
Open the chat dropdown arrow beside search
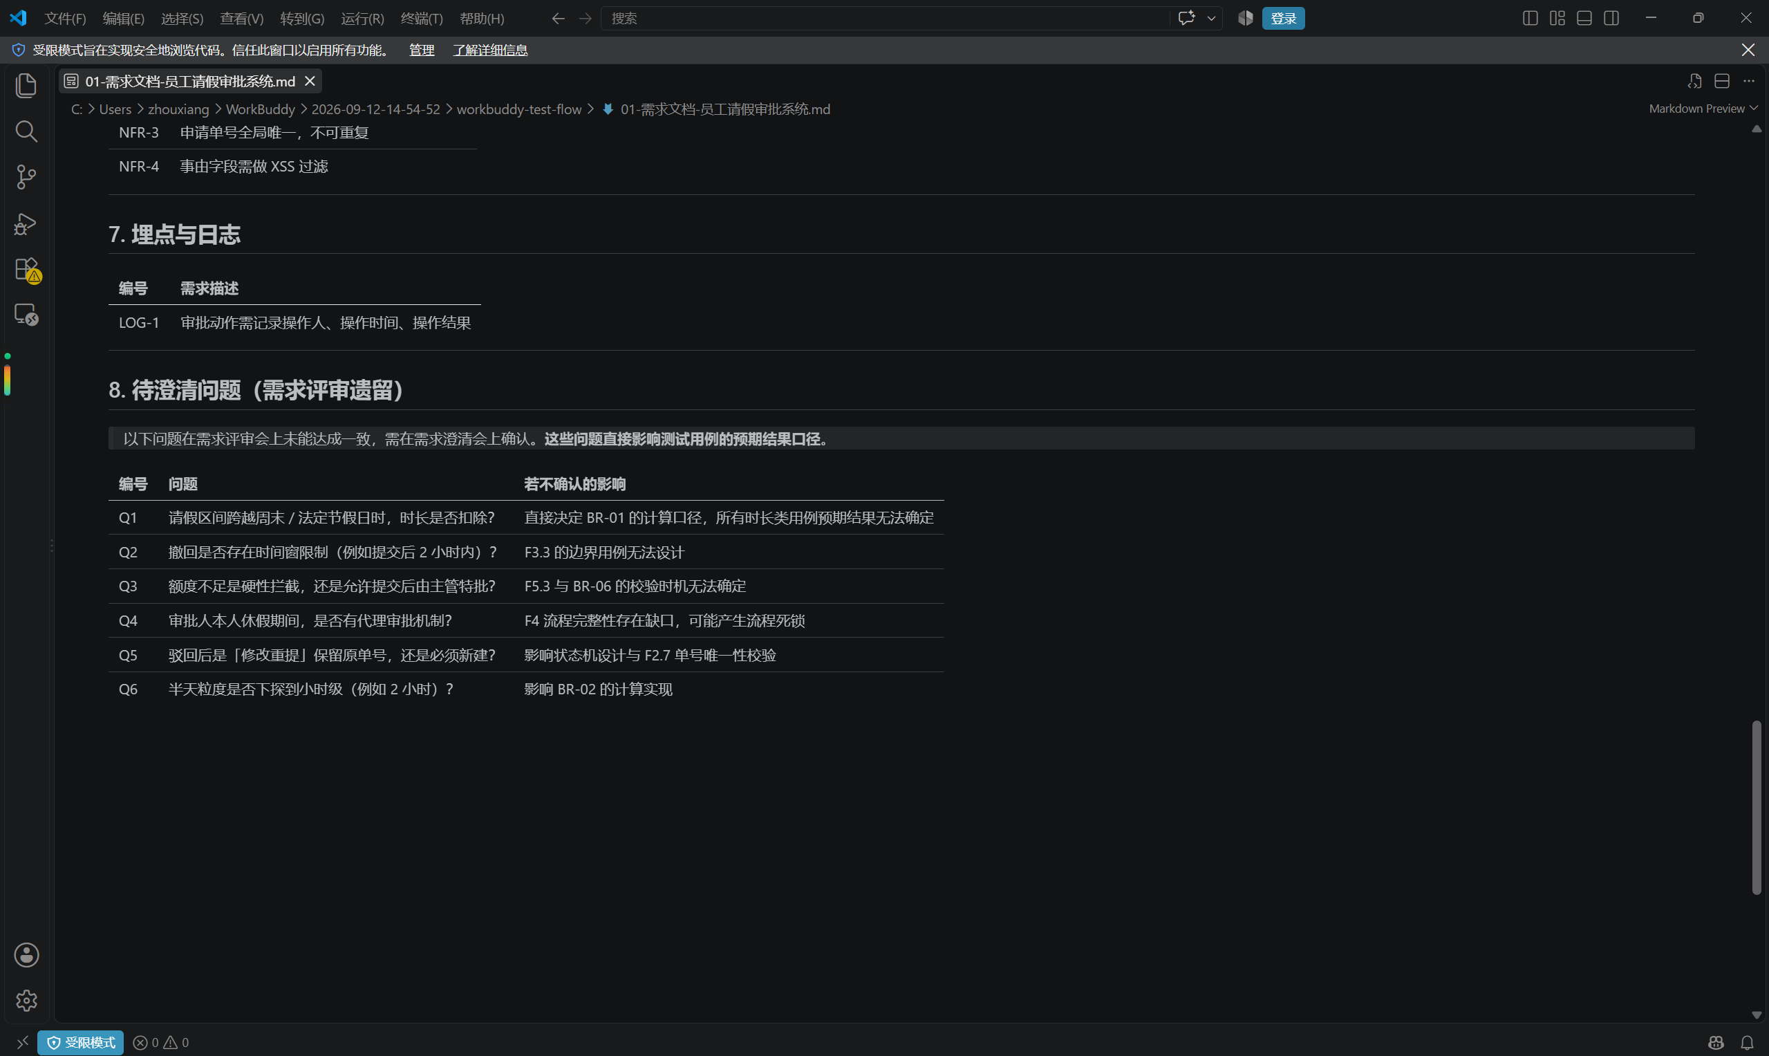pyautogui.click(x=1210, y=19)
